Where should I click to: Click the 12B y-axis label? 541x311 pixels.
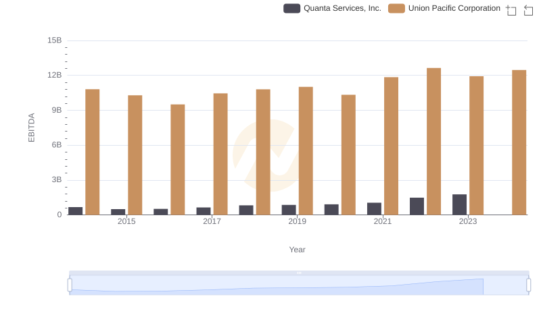tap(55, 76)
